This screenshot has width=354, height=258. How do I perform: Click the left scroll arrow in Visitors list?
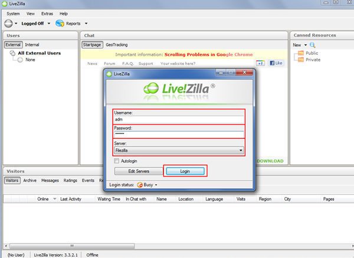coord(6,246)
